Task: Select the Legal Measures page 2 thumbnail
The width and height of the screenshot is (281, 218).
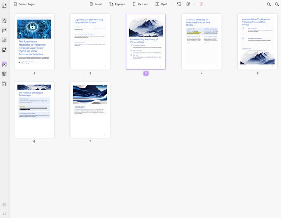Action: (x=90, y=42)
